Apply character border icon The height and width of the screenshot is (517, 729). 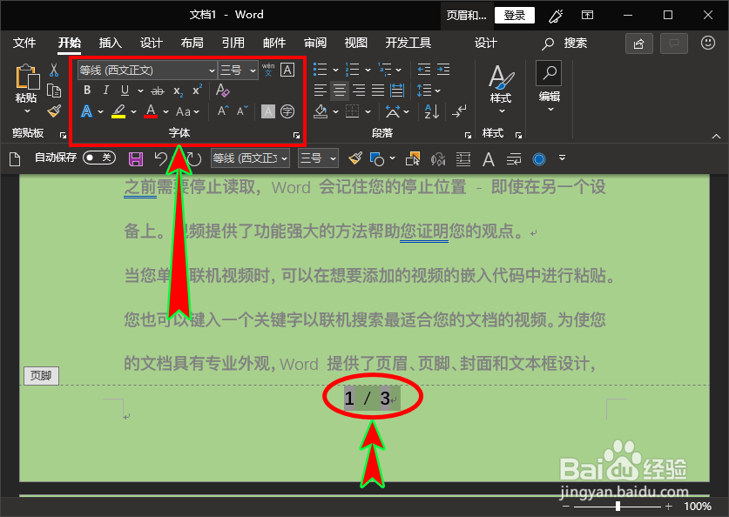287,70
